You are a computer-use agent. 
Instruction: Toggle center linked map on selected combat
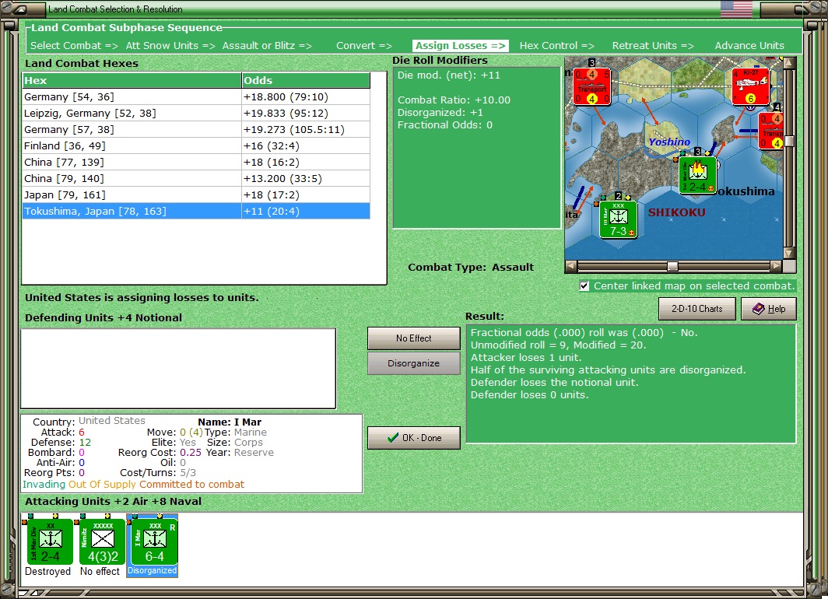[584, 286]
